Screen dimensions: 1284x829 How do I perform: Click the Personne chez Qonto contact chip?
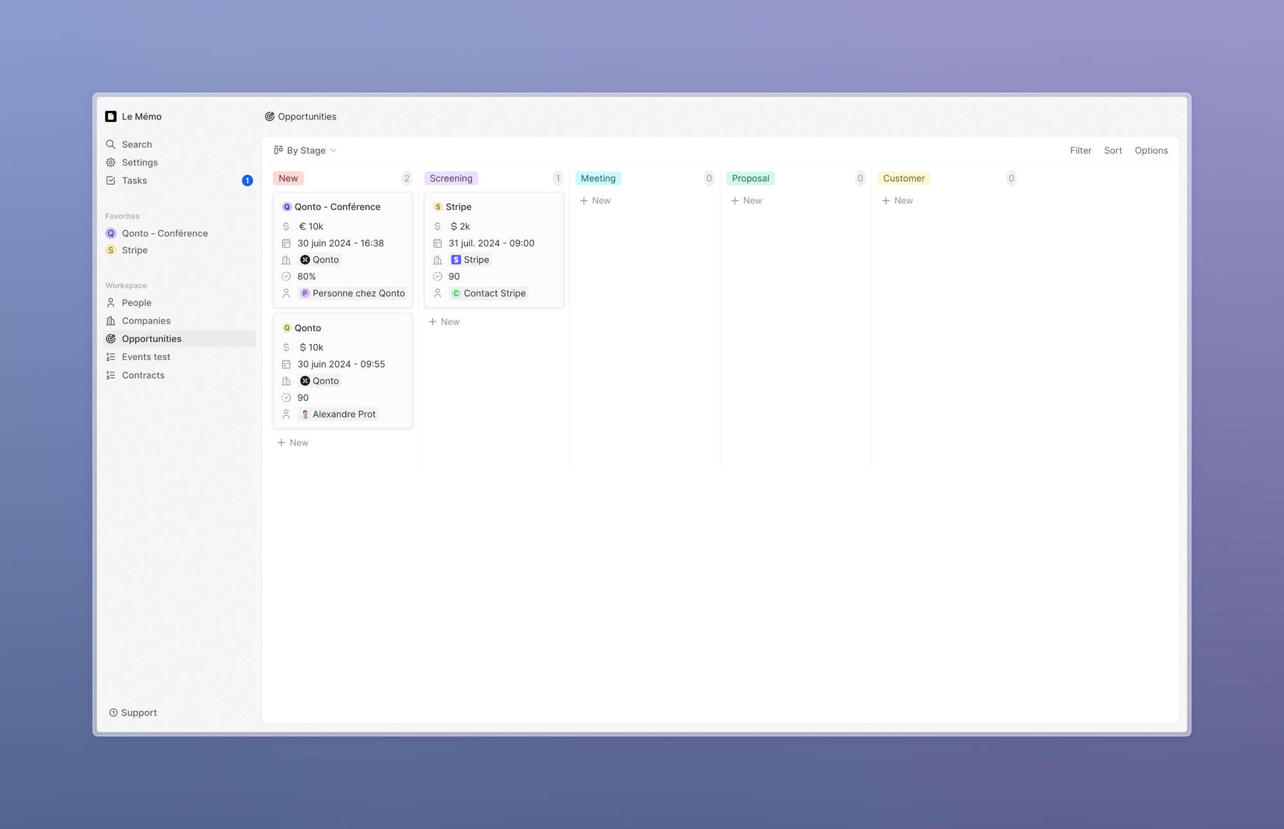pyautogui.click(x=352, y=293)
